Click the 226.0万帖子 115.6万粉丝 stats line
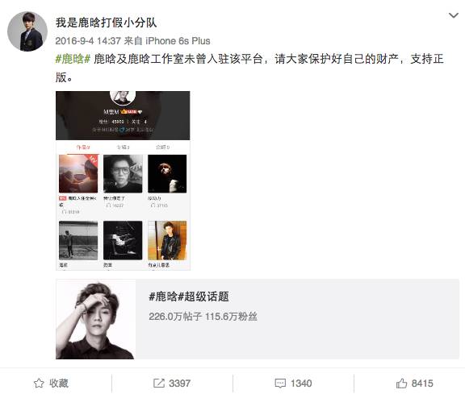The width and height of the screenshot is (465, 394). click(x=203, y=317)
